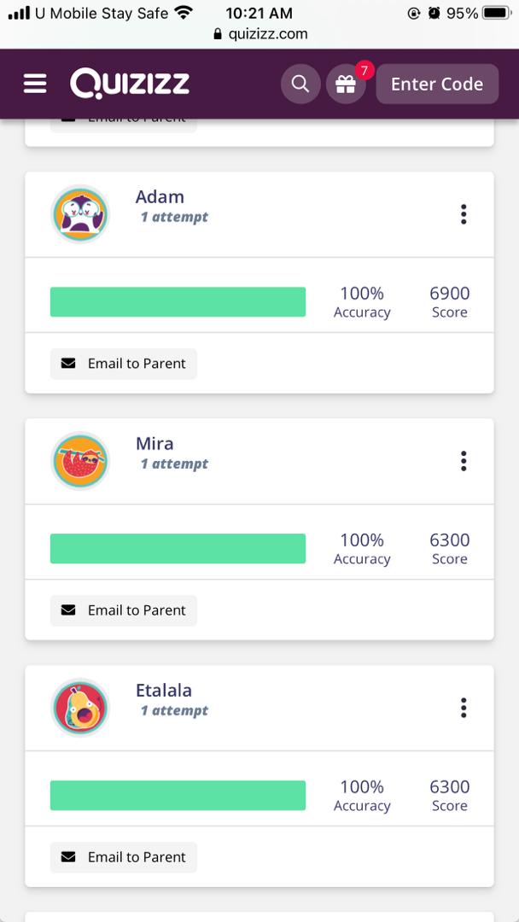Open the gift rewards icon

pos(345,85)
